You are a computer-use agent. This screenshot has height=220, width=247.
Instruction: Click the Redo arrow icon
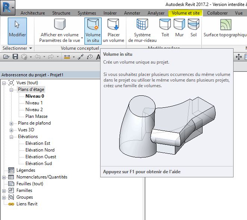[51, 56]
